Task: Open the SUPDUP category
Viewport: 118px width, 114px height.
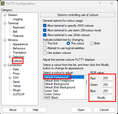Action: [19, 94]
